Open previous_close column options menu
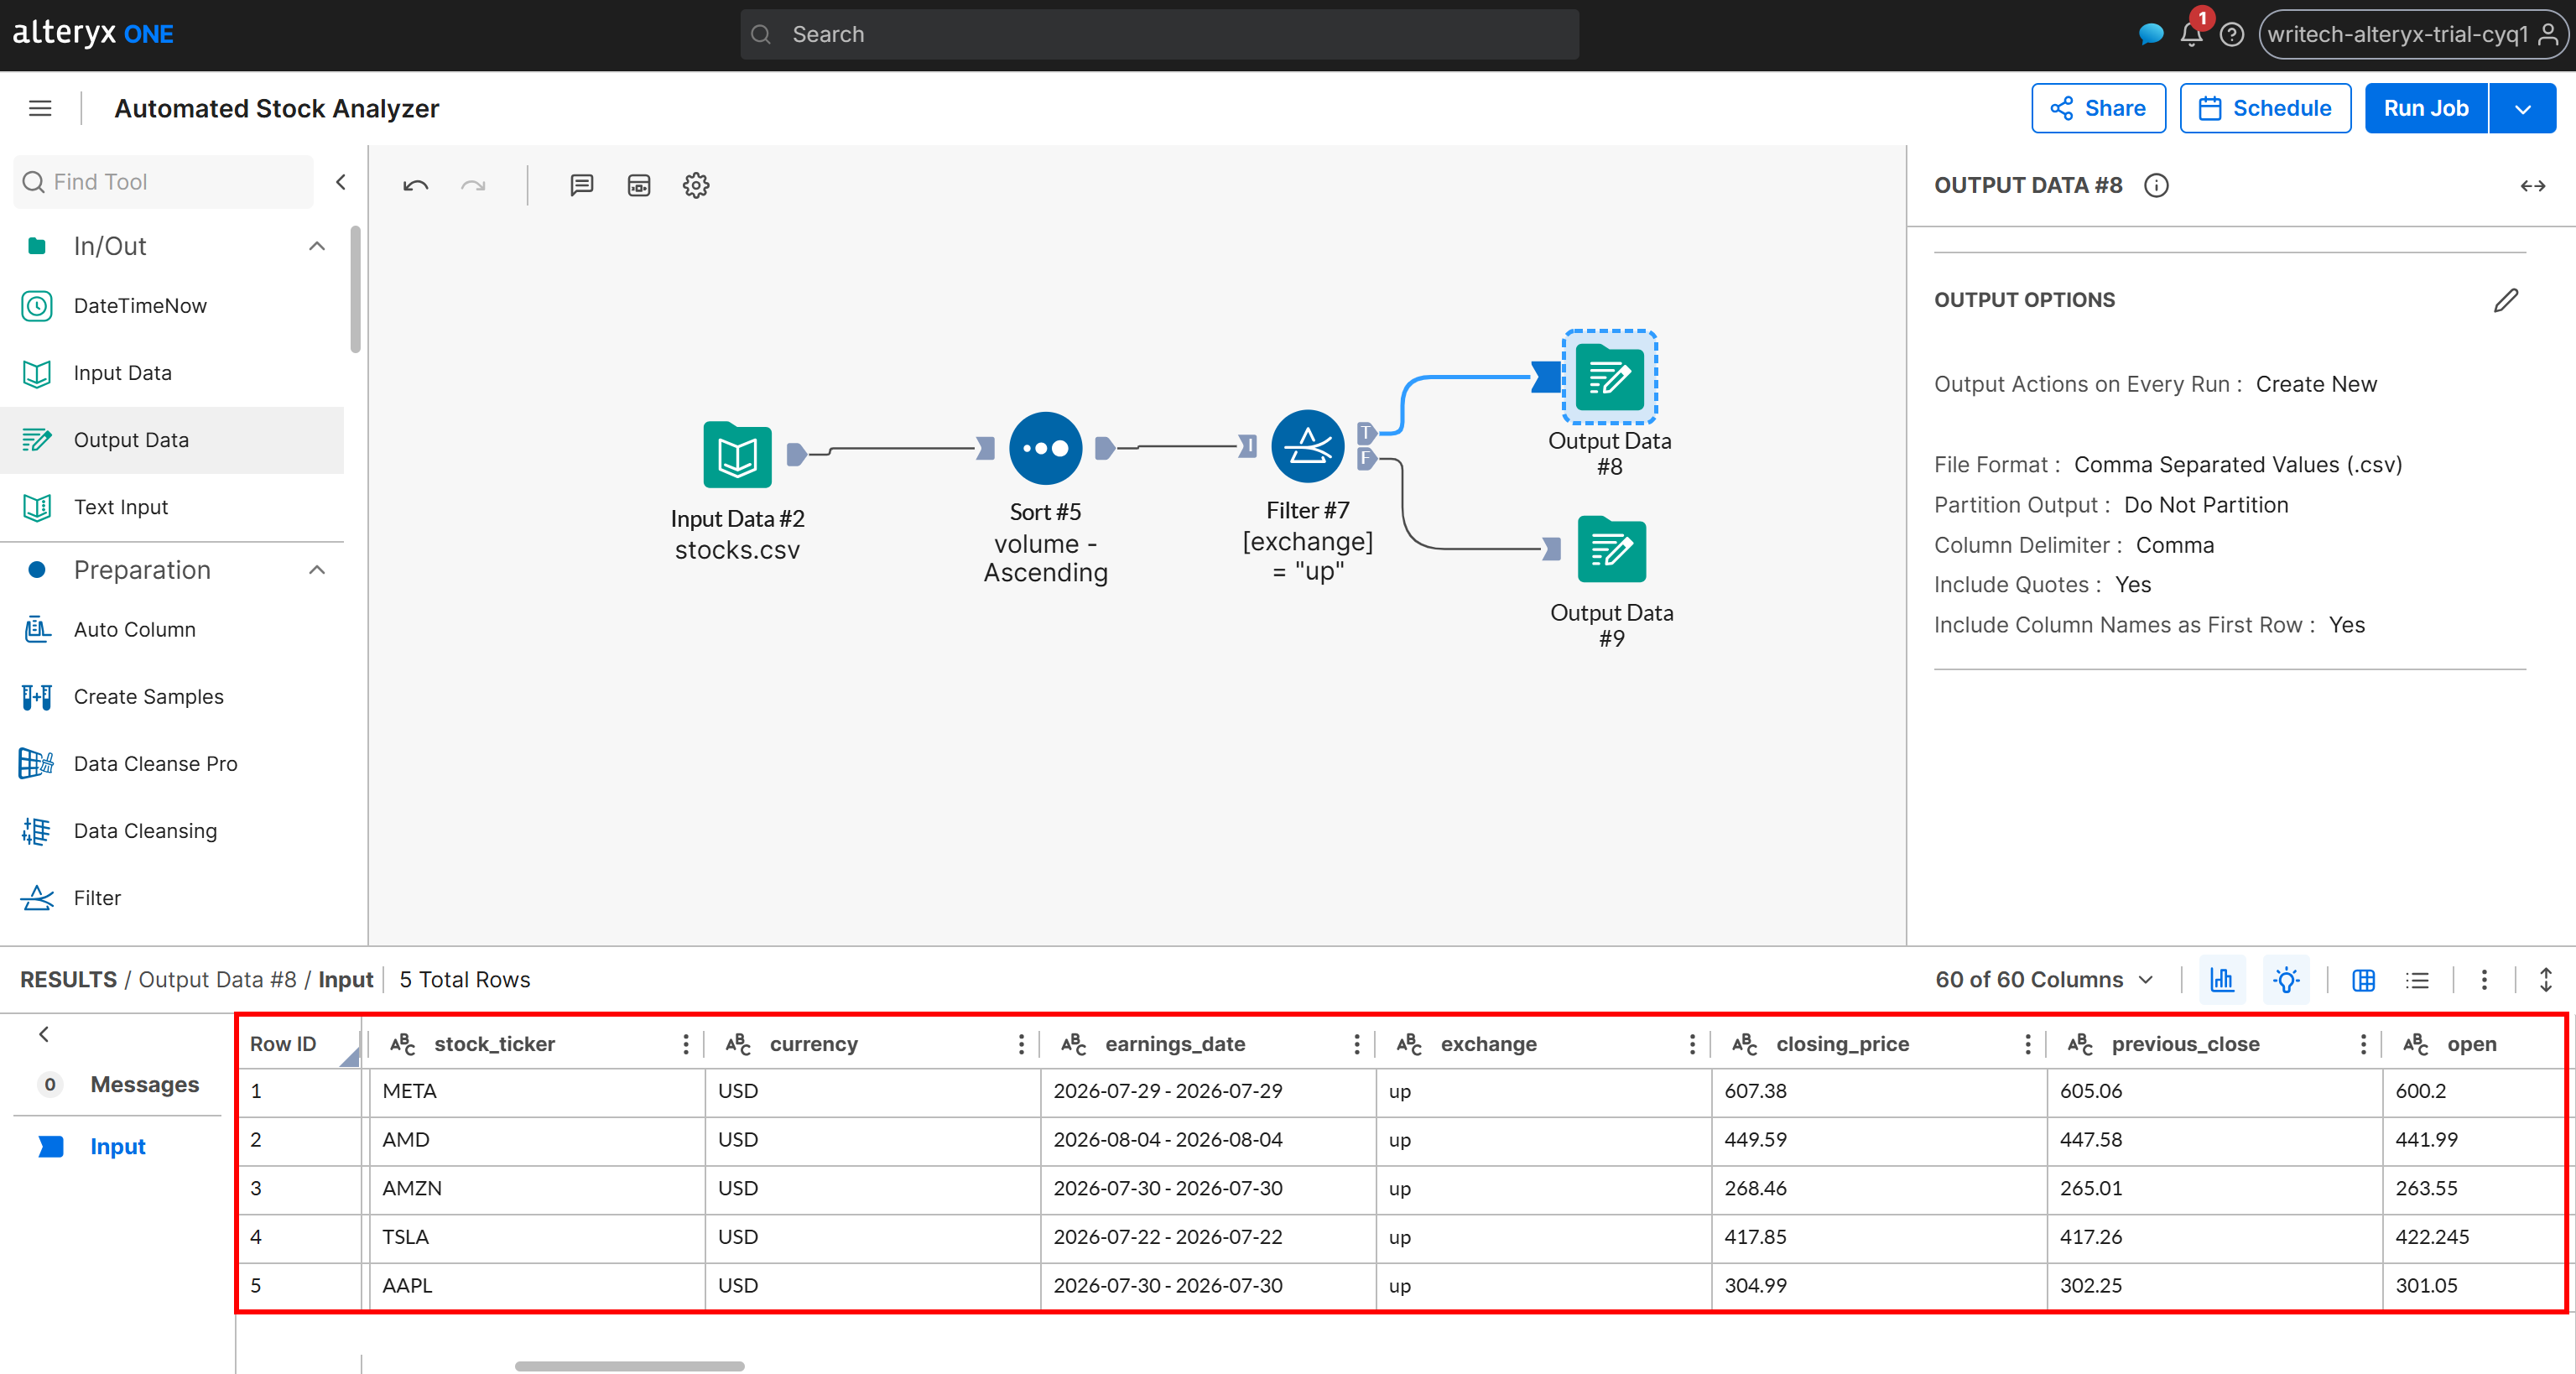The width and height of the screenshot is (2576, 1374). pos(2363,1044)
